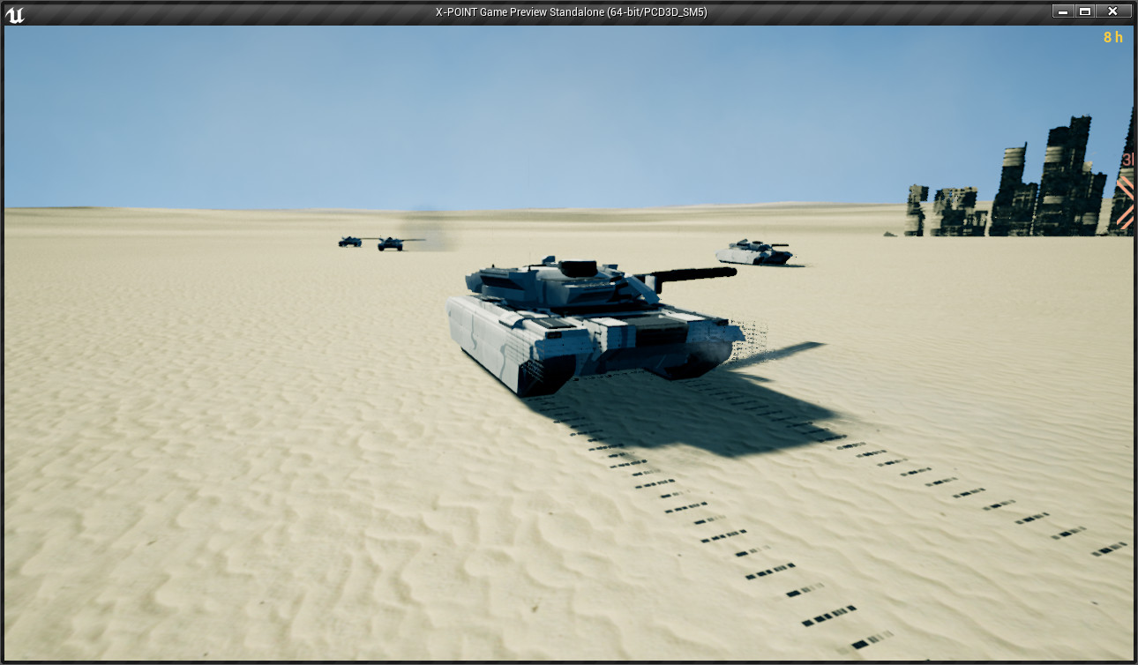This screenshot has width=1138, height=665.
Task: Maximize the game preview window
Action: (1085, 11)
